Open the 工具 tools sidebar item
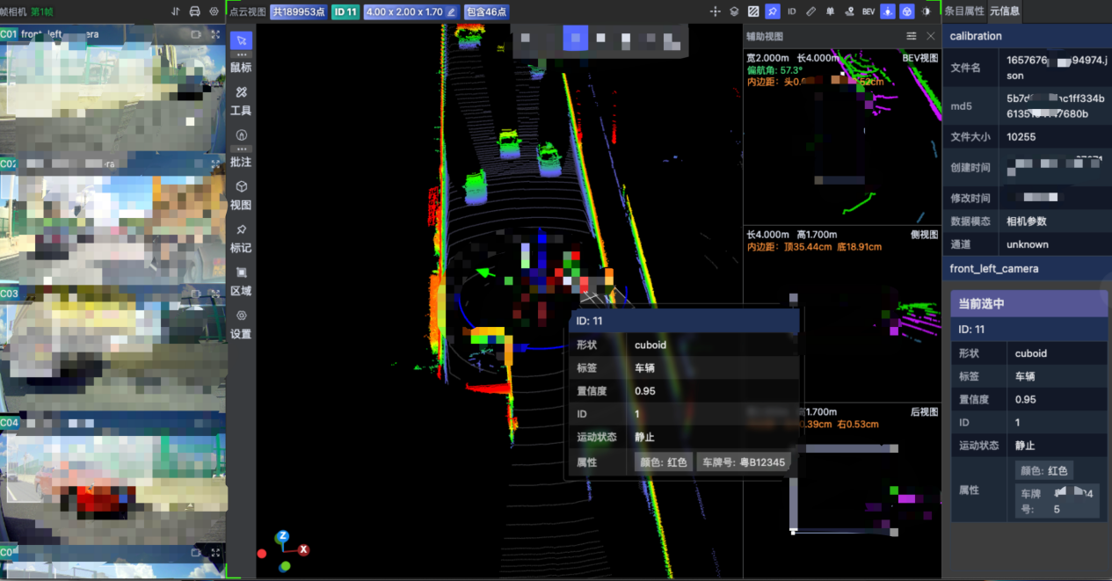 click(241, 100)
